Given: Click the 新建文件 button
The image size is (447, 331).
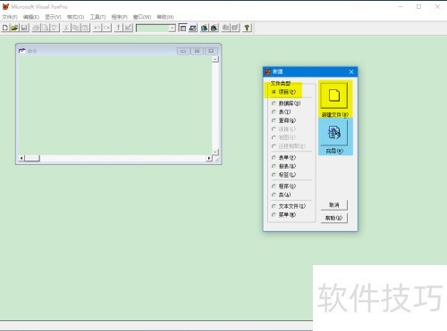Looking at the screenshot, I should point(334,95).
